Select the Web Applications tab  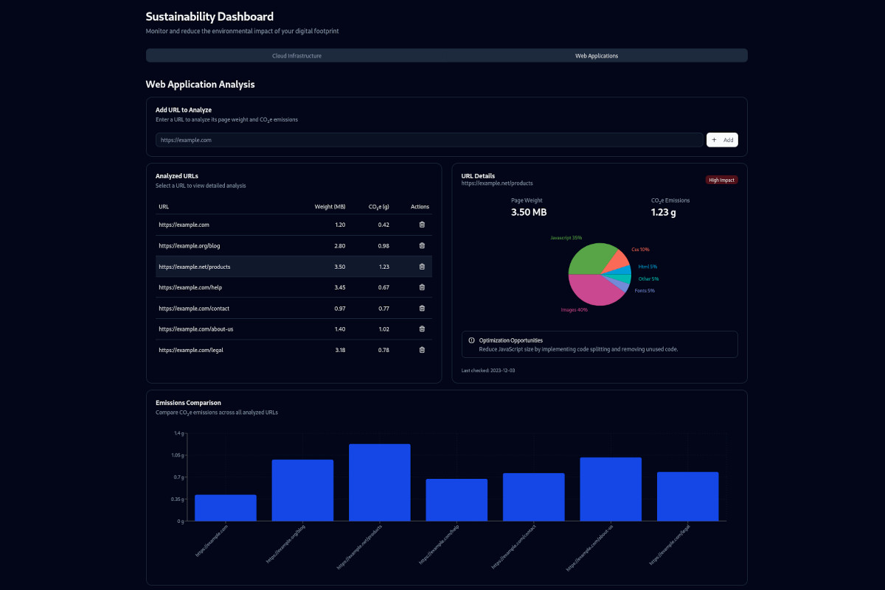click(597, 56)
